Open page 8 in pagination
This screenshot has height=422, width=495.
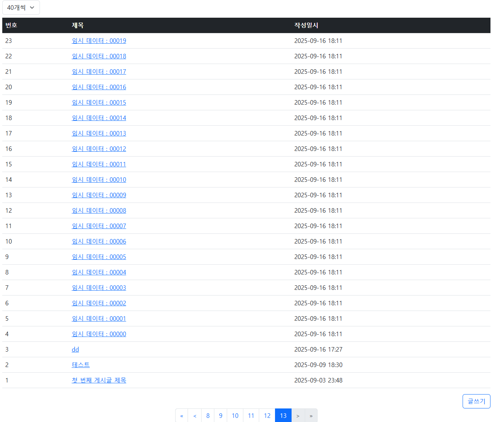click(x=208, y=416)
